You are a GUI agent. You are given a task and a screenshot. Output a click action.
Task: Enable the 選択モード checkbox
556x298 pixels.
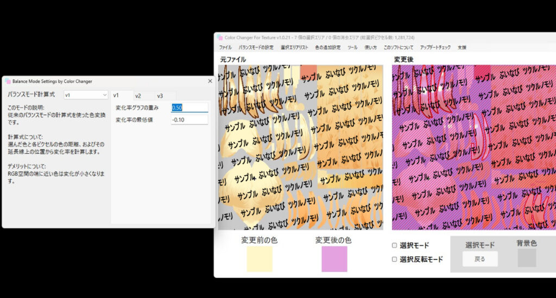coord(395,245)
